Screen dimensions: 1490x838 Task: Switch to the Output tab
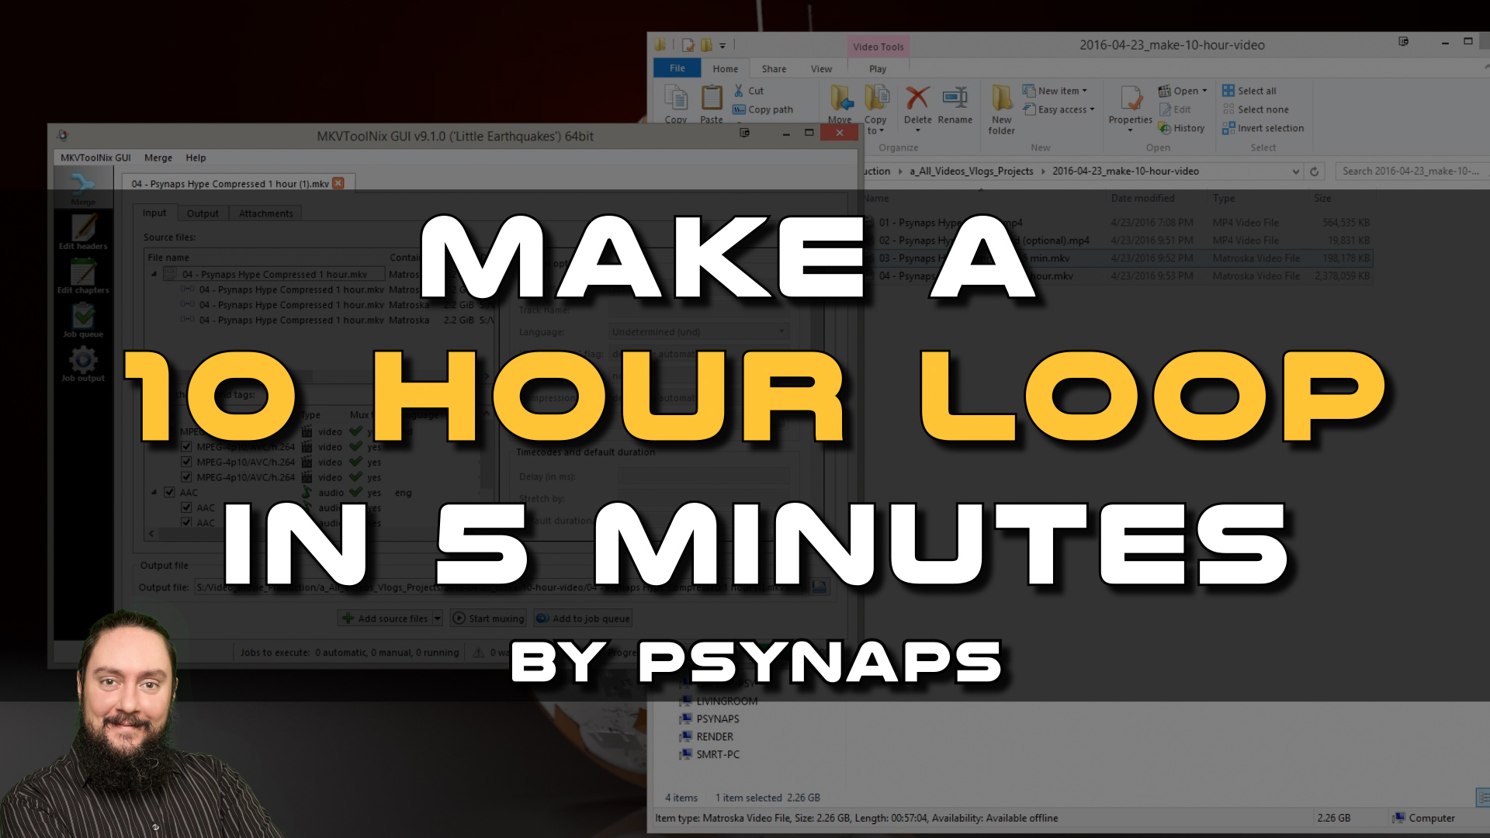click(202, 212)
